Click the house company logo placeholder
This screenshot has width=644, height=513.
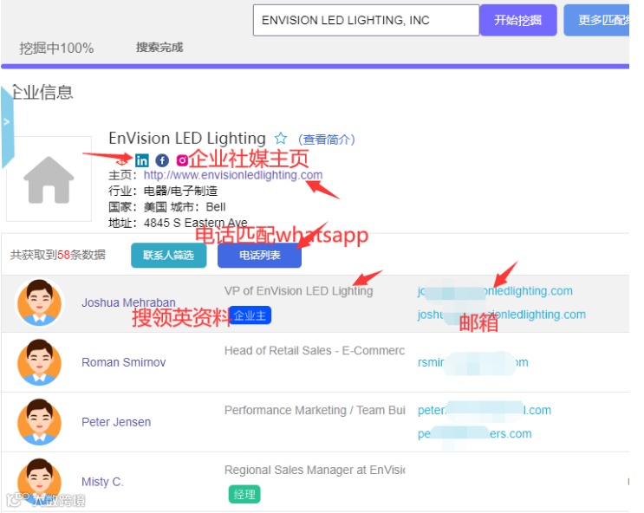(x=49, y=179)
